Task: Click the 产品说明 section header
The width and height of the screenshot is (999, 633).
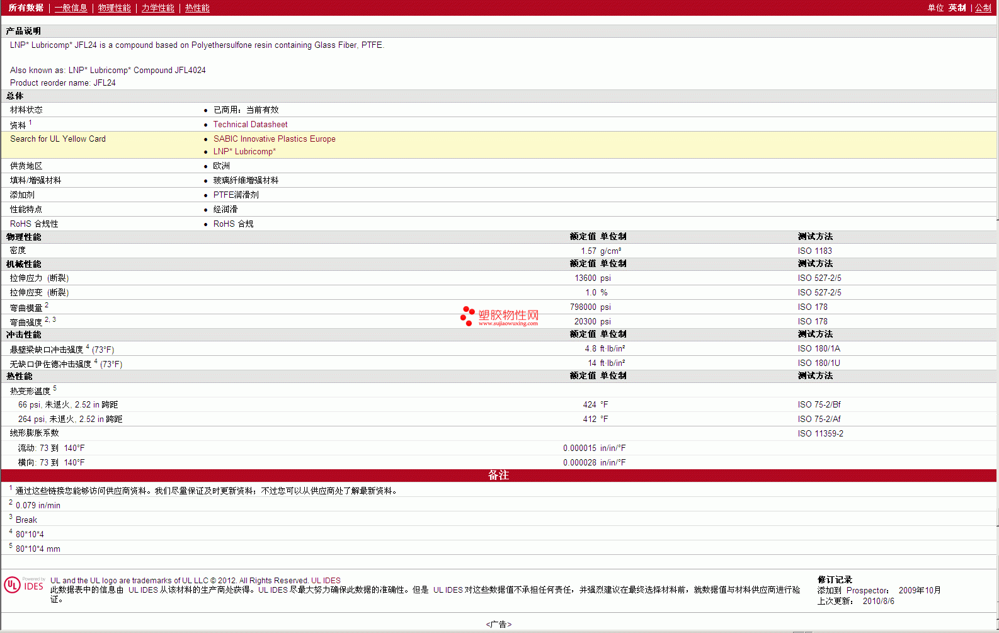Action: pos(23,31)
